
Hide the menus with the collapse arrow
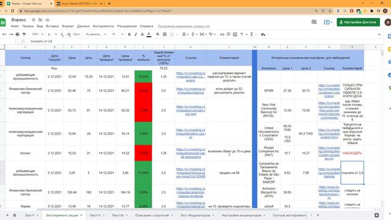pyautogui.click(x=379, y=34)
